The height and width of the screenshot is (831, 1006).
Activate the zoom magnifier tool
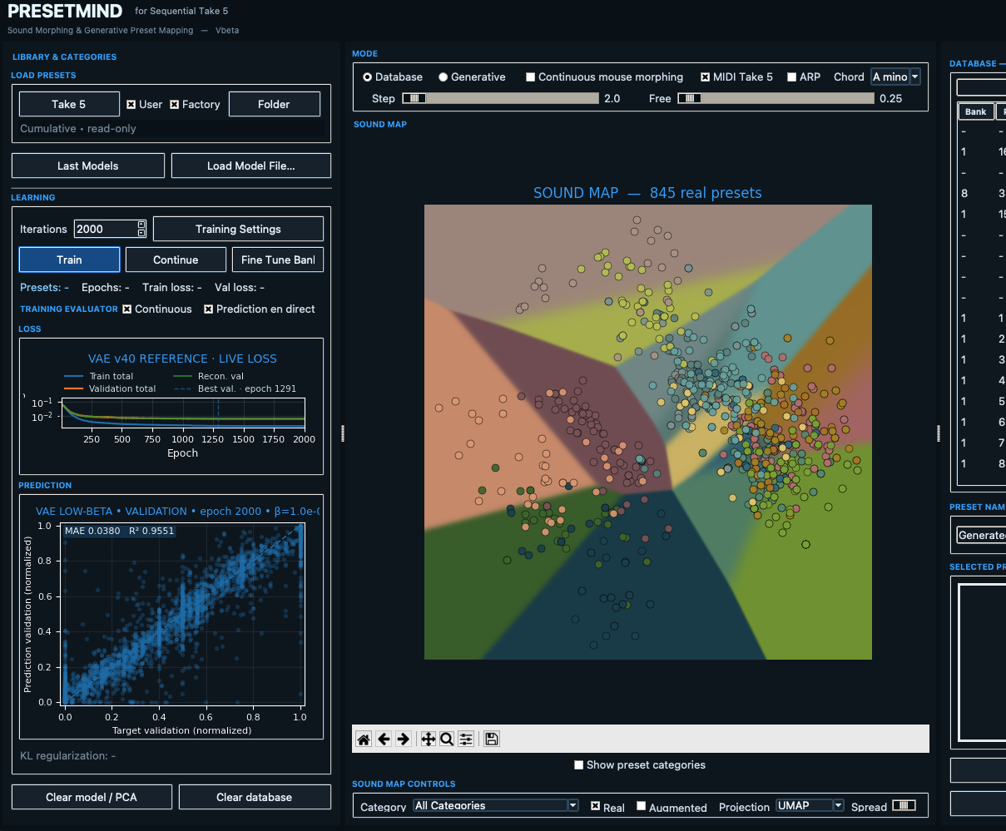447,739
